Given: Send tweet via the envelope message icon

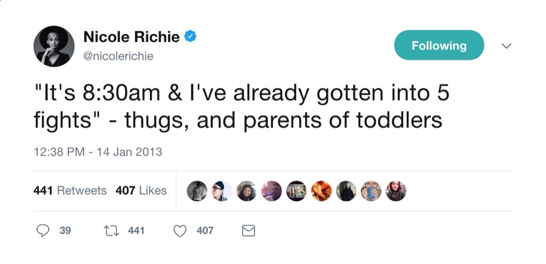Looking at the screenshot, I should click(x=248, y=230).
